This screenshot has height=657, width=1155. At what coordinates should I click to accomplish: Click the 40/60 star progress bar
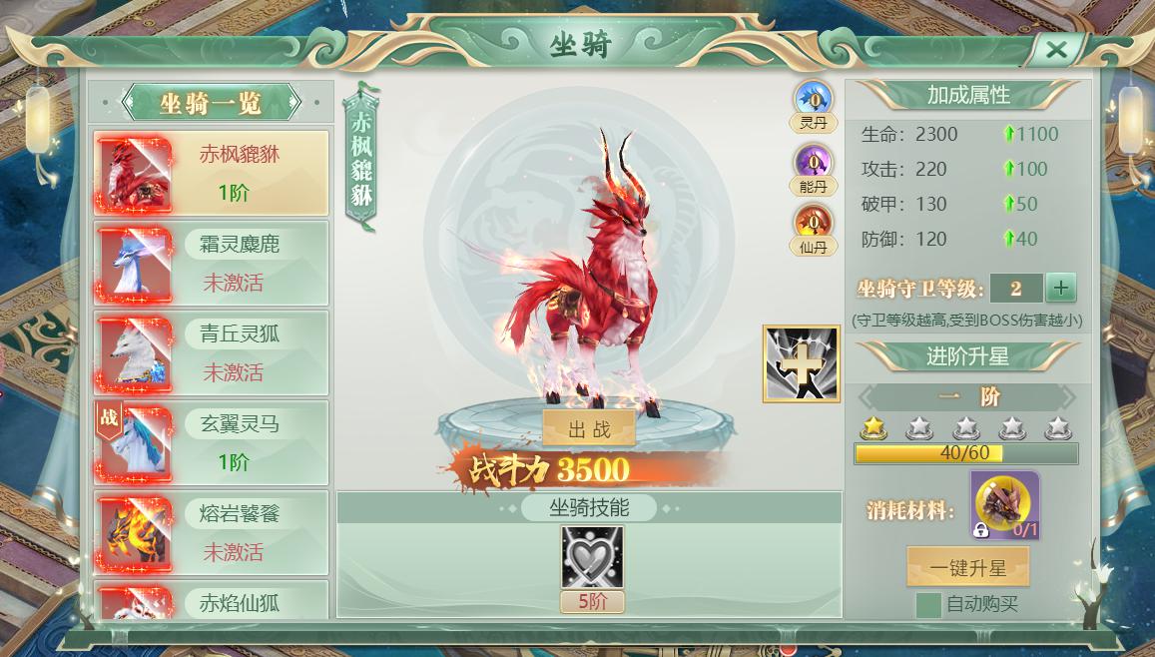click(965, 453)
